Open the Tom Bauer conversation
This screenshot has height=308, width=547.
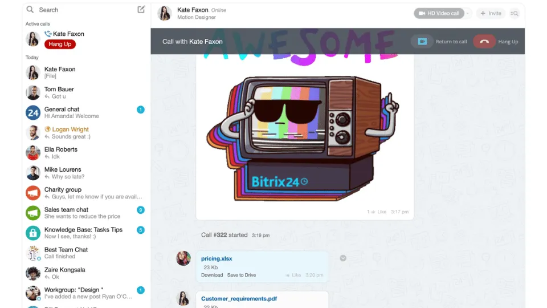pos(87,92)
